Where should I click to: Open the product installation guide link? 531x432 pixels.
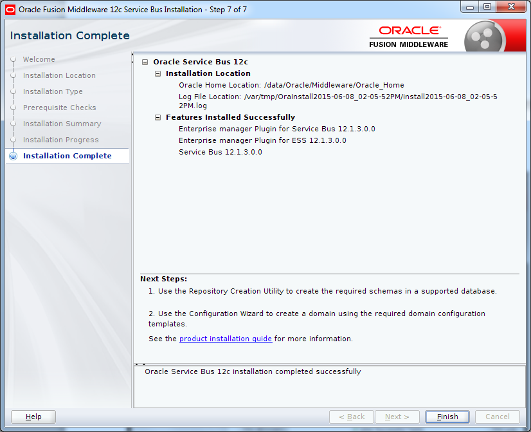coord(226,339)
